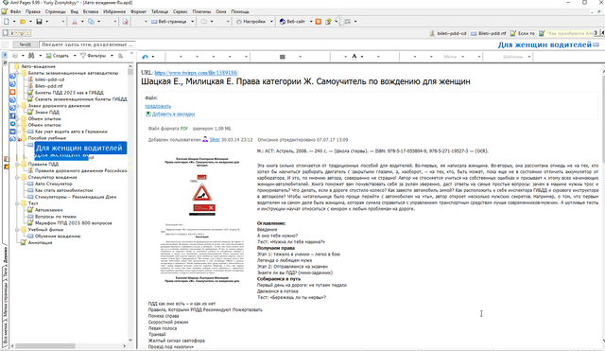Click the table grid icon in editor toolbar
The image size is (605, 351).
point(283,57)
